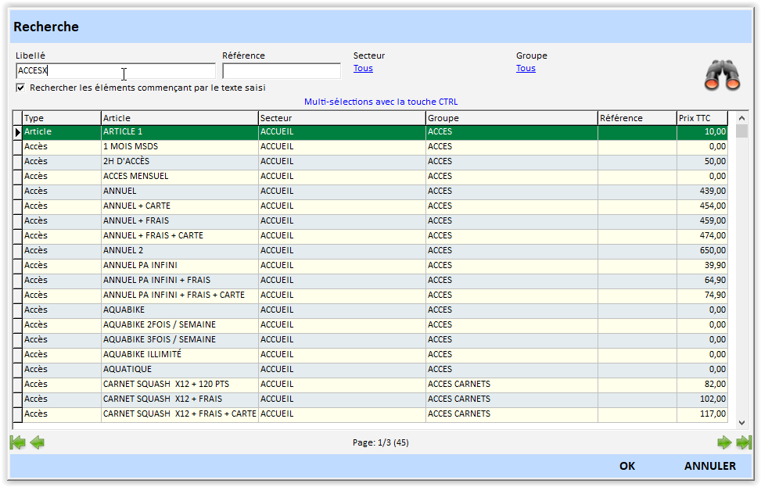Image resolution: width=761 pixels, height=487 pixels.
Task: Click the binoculars search icon
Action: coord(722,75)
